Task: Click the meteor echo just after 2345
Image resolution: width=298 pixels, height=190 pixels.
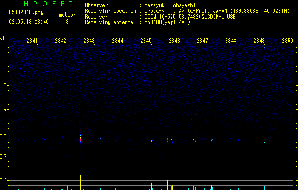Action: (152, 141)
